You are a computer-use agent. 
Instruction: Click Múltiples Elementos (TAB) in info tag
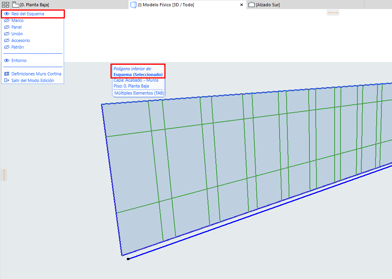[x=139, y=93]
